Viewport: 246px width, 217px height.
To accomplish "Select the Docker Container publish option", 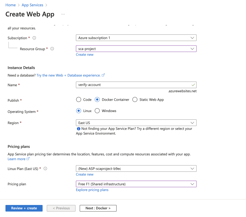I will point(97,99).
